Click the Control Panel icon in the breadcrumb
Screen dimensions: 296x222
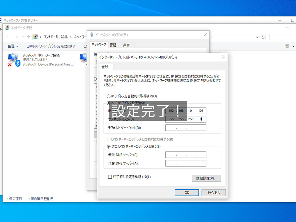pyautogui.click(x=36, y=37)
